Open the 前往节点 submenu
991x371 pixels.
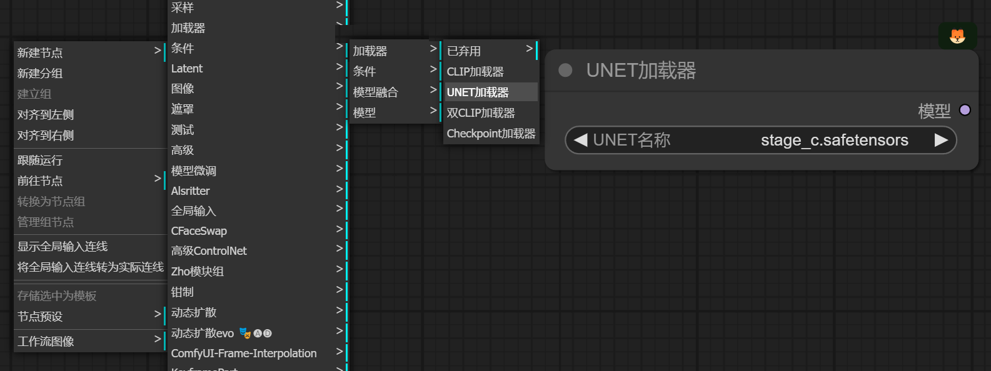click(x=89, y=181)
